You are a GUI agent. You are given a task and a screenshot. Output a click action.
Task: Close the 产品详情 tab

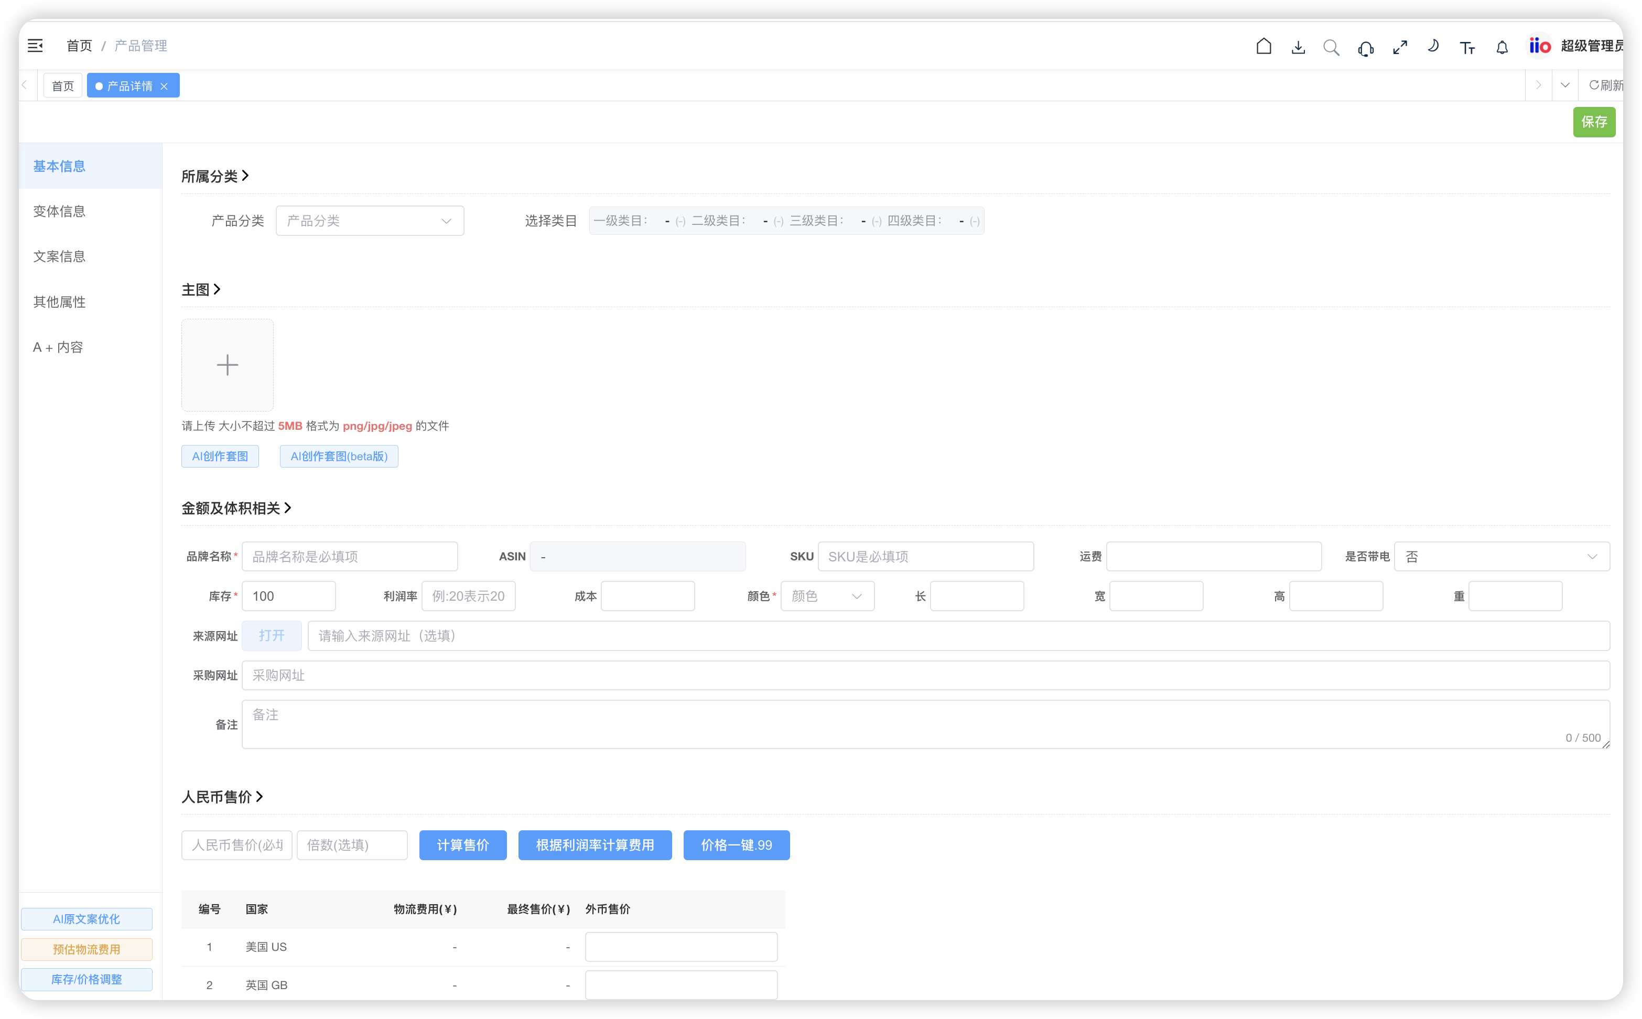point(165,86)
